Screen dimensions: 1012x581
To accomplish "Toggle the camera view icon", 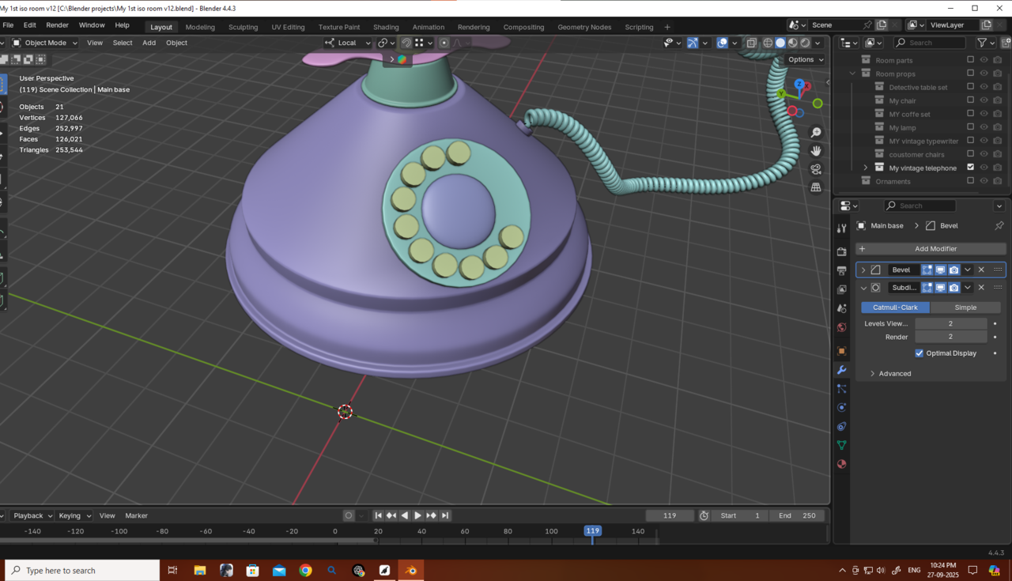I will click(x=816, y=169).
